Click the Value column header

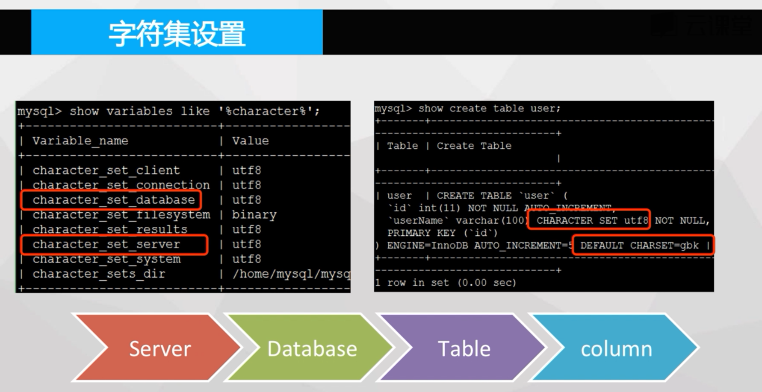coord(251,141)
